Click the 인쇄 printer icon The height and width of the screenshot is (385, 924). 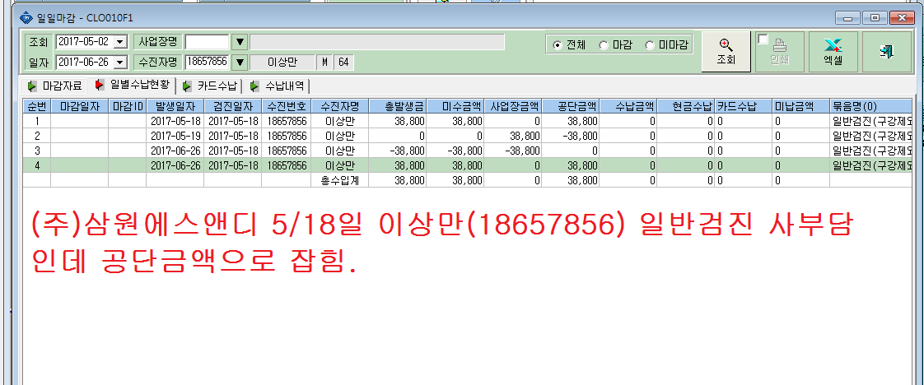click(x=780, y=46)
